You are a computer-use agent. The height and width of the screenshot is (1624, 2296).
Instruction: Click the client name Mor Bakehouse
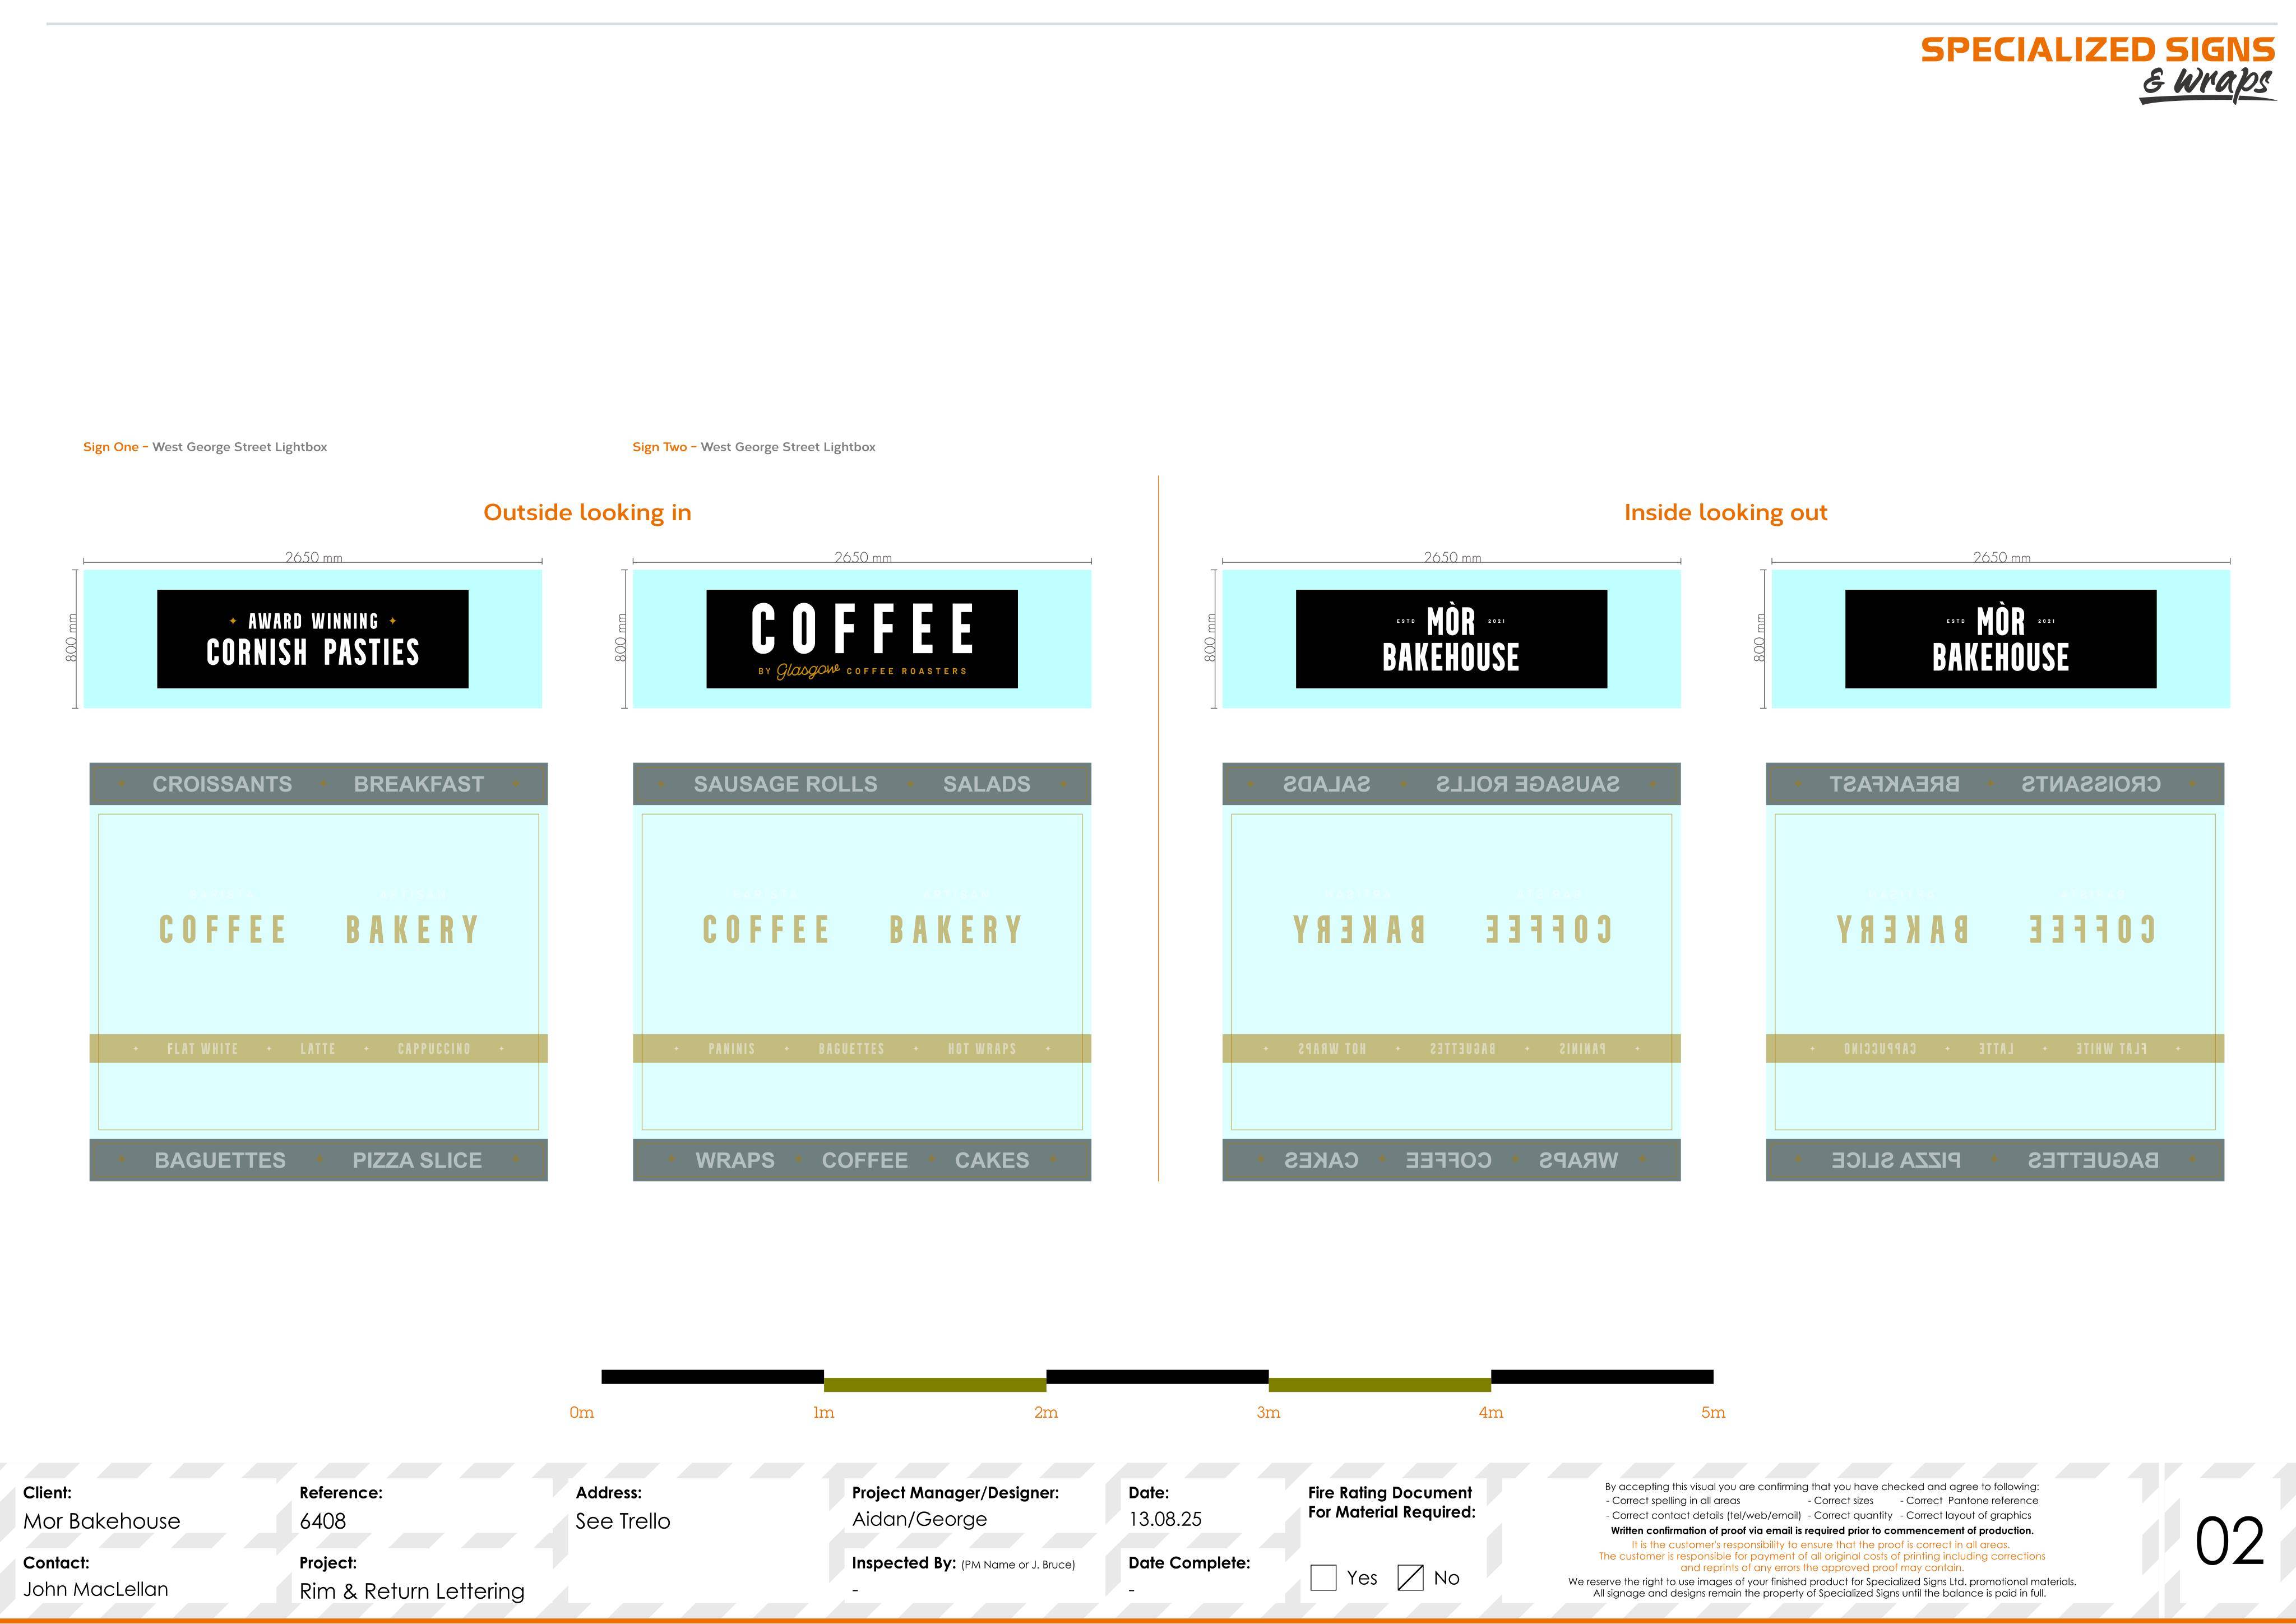(102, 1521)
